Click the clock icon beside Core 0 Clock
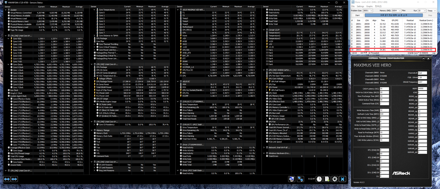This screenshot has height=189, width=440. (x=11, y=67)
